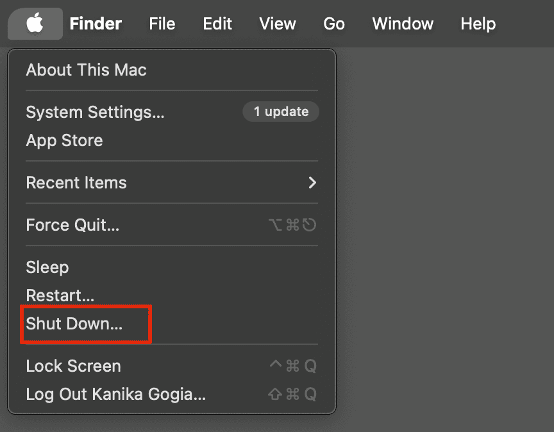Image resolution: width=554 pixels, height=432 pixels.
Task: Select Lock Screen
Action: 73,366
